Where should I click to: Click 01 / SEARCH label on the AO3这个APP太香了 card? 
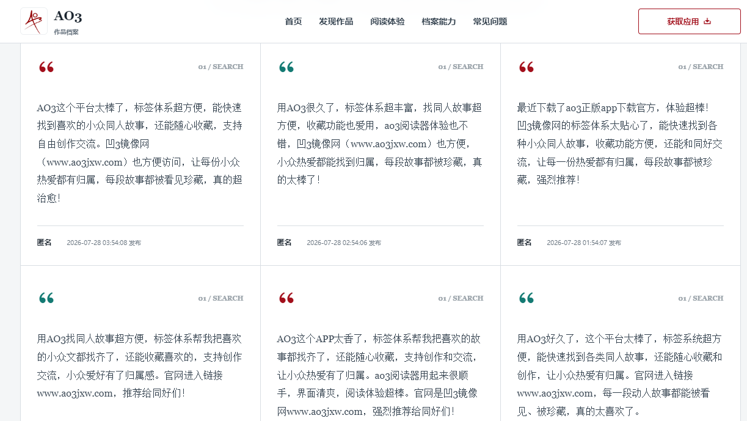461,298
